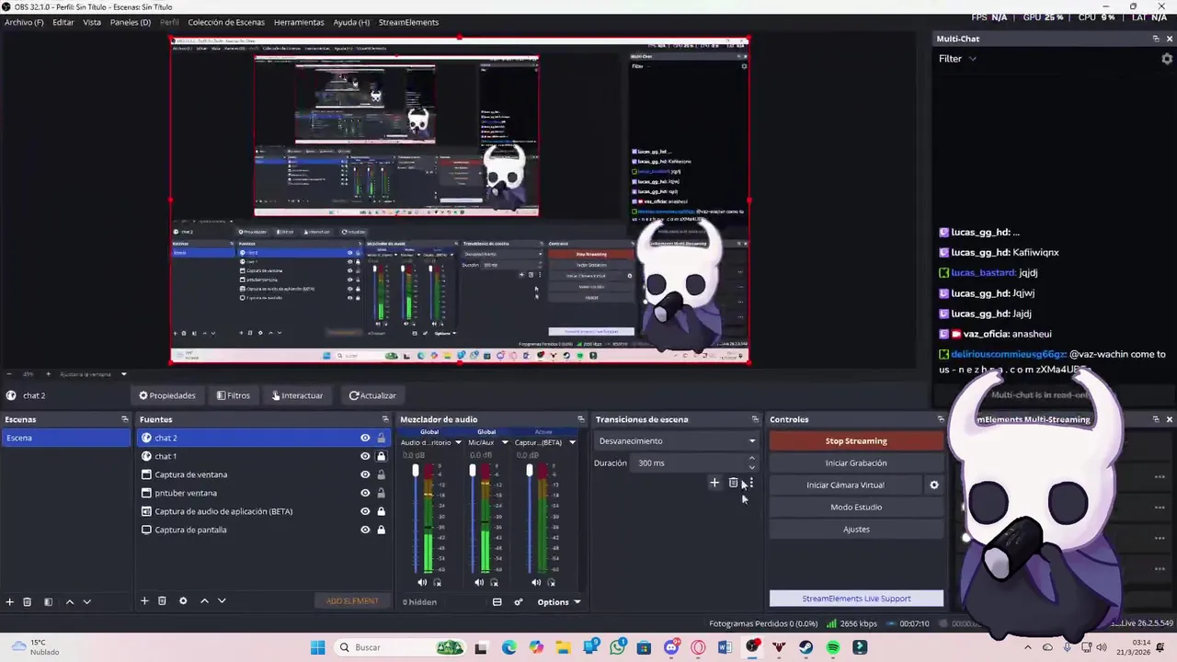Open Multi-Chat settings gear icon
The height and width of the screenshot is (662, 1177).
[1167, 59]
